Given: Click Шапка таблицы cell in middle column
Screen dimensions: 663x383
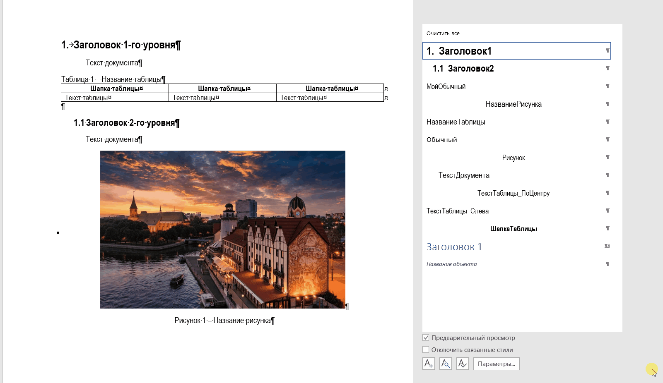Looking at the screenshot, I should [222, 89].
